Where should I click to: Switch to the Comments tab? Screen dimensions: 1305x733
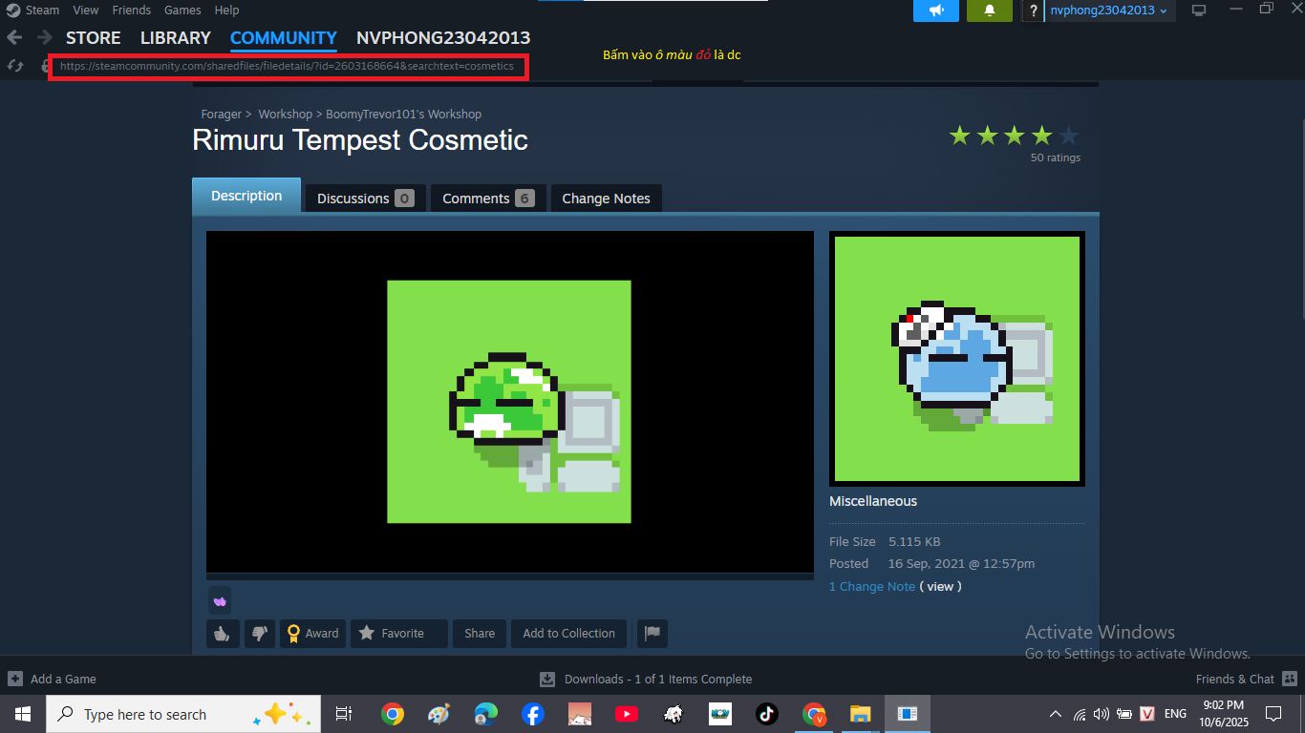coord(487,199)
